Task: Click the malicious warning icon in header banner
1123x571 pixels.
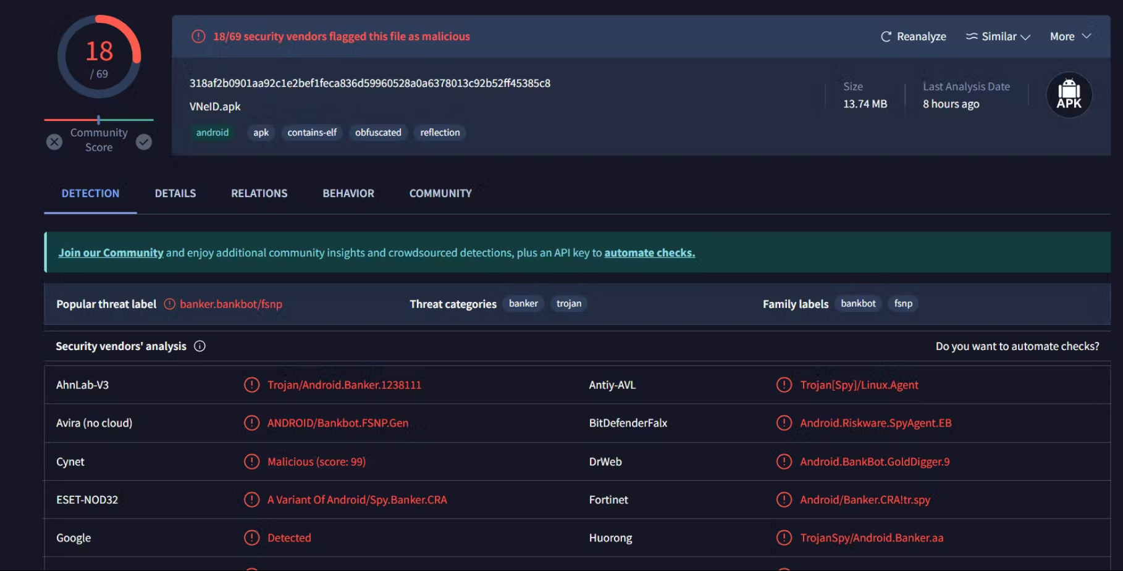Action: click(198, 36)
